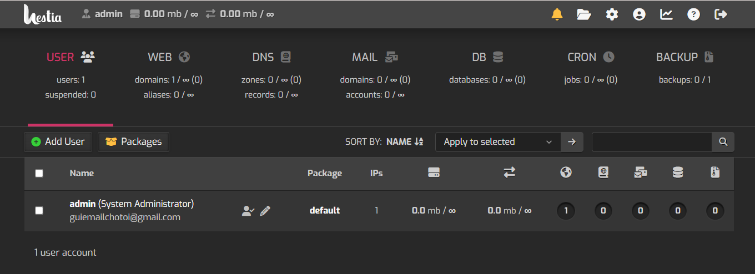View statistics chart icon

[x=666, y=14]
